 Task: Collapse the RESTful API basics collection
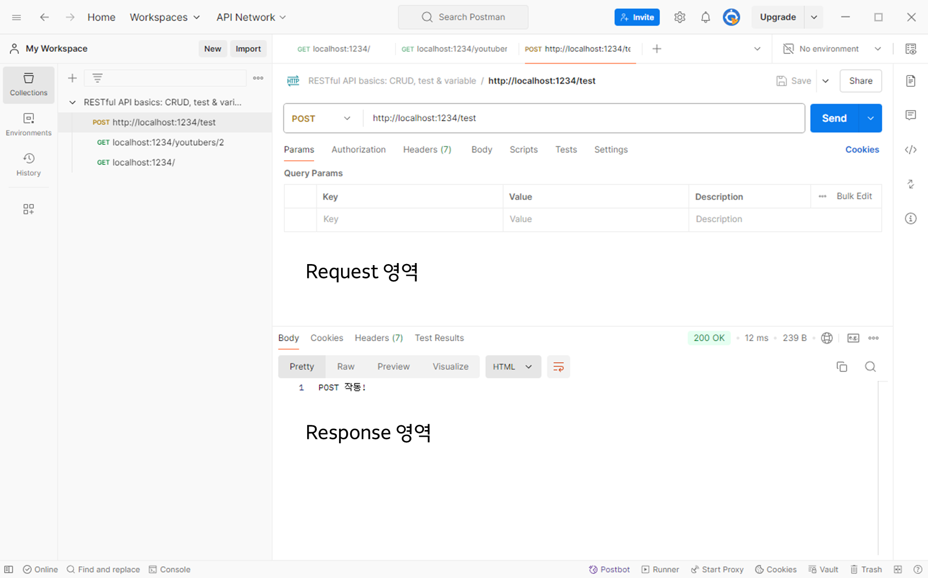pyautogui.click(x=73, y=102)
